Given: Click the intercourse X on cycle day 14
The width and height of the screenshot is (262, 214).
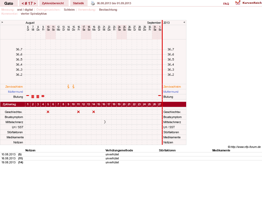Looking at the screenshot, I should coord(93,112).
